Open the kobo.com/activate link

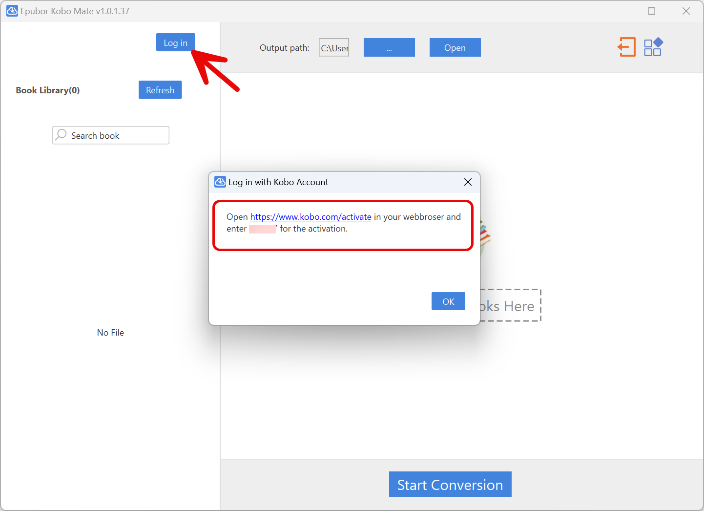(311, 217)
